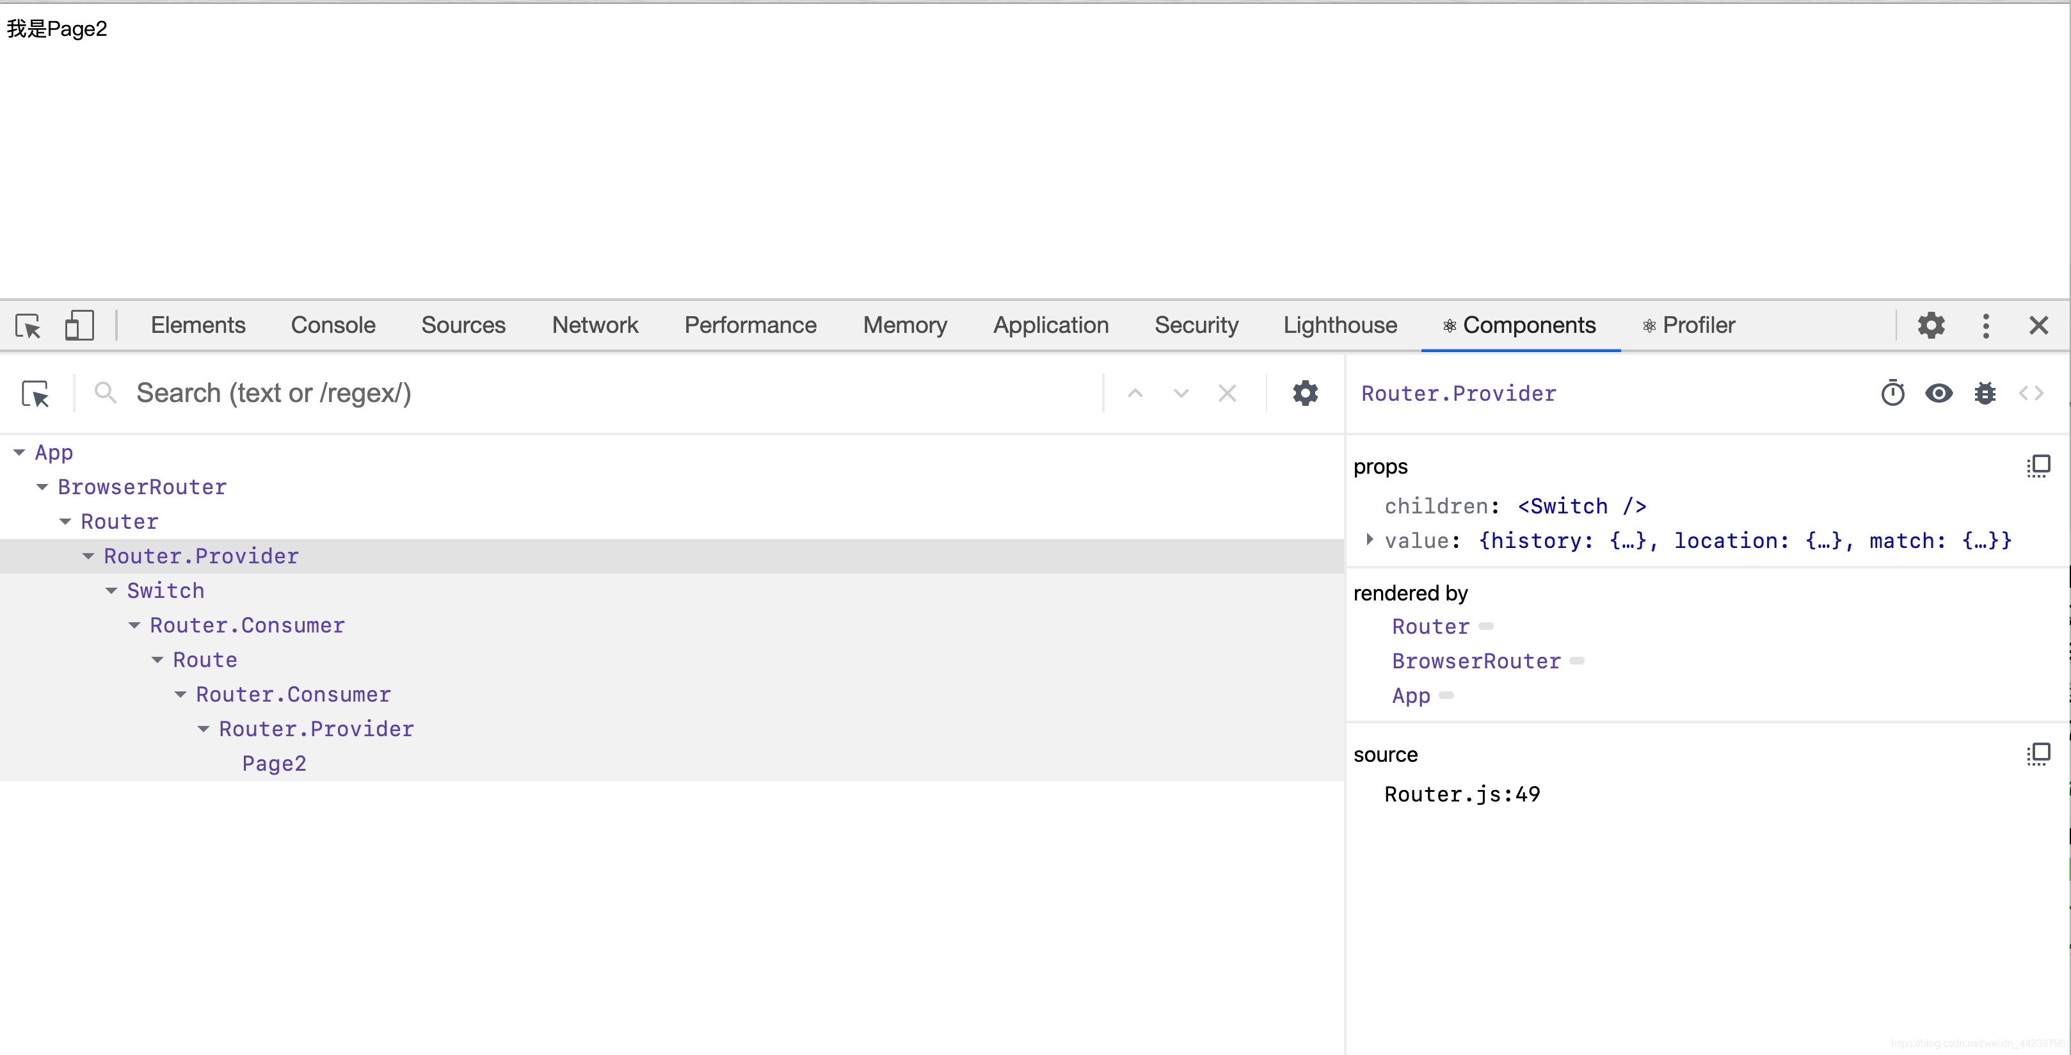Click the <Switch /> children value
Viewport: 2071px width, 1055px height.
pyautogui.click(x=1581, y=506)
